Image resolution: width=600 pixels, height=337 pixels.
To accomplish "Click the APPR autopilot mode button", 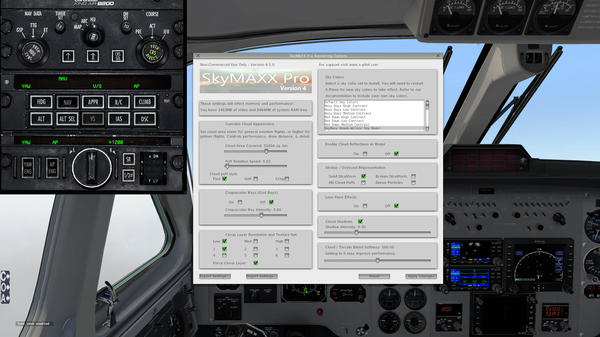I will click(93, 102).
